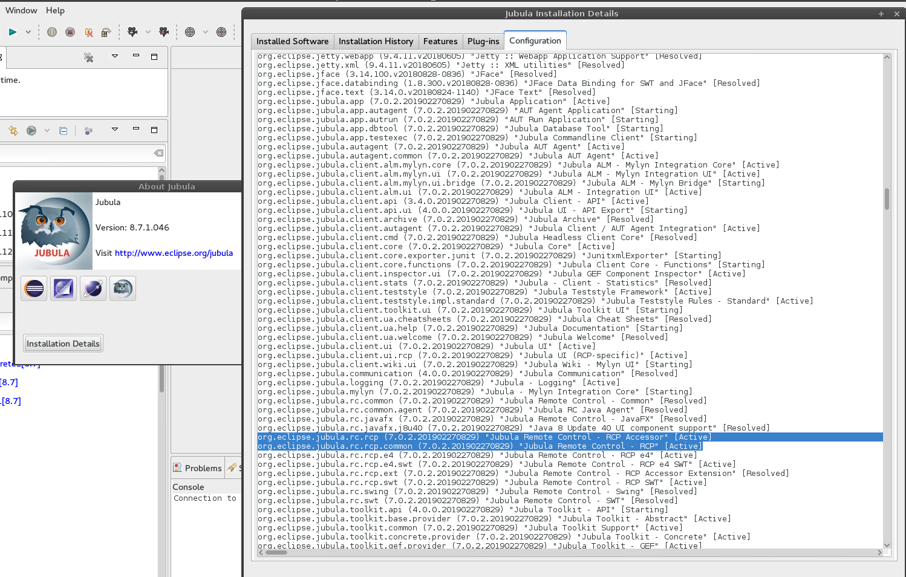Screen dimensions: 906x577
Task: Click the org.eclipse.jubula.logging line
Action: pos(438,383)
